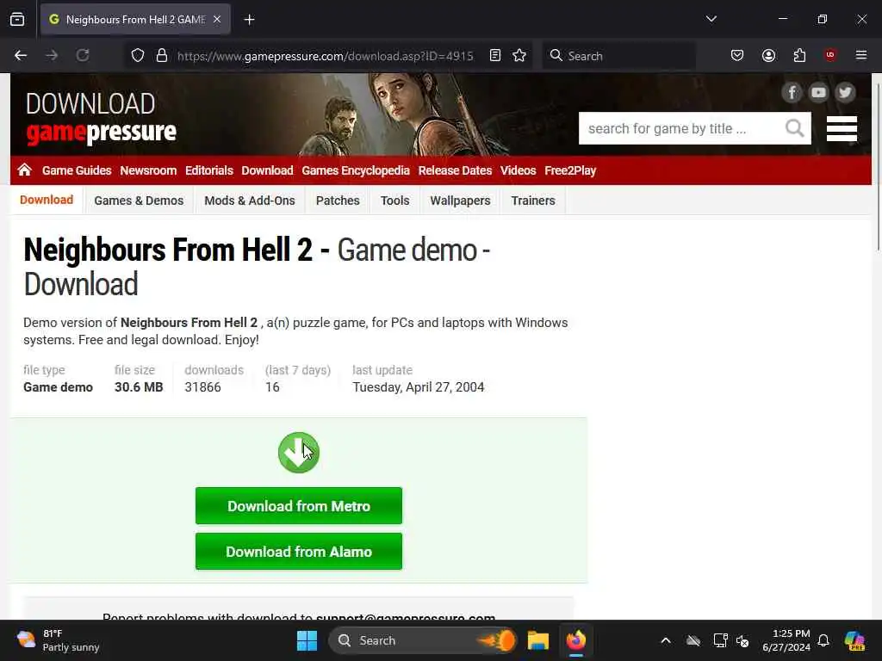Click the site security padlock icon
The width and height of the screenshot is (882, 661).
pos(162,55)
